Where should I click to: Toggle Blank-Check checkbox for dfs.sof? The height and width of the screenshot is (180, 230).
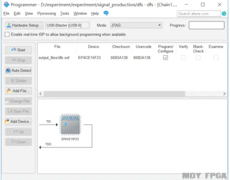[198, 58]
